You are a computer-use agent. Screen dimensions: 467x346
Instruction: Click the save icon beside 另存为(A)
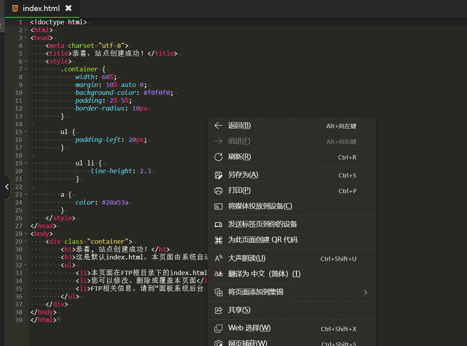click(218, 175)
